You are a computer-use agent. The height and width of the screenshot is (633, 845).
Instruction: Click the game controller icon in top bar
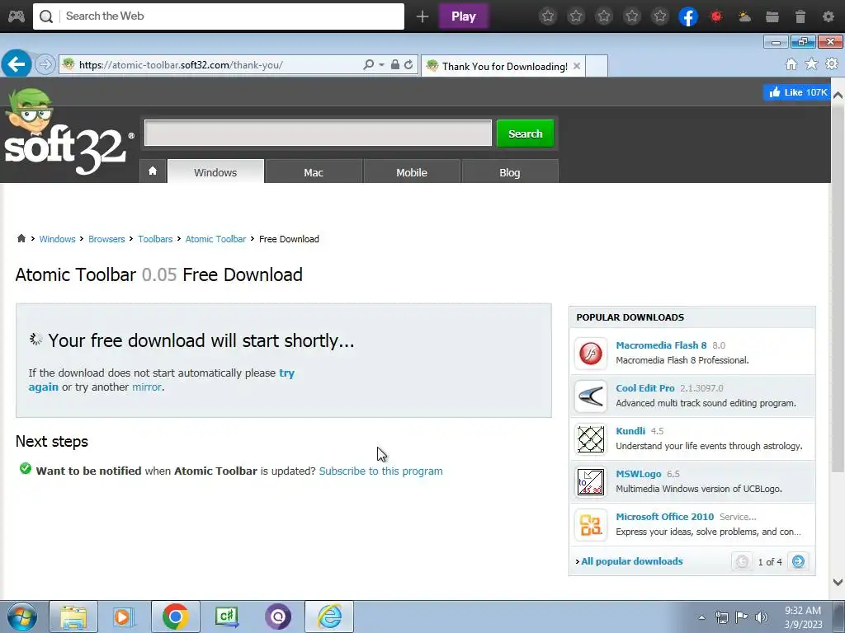pyautogui.click(x=17, y=16)
